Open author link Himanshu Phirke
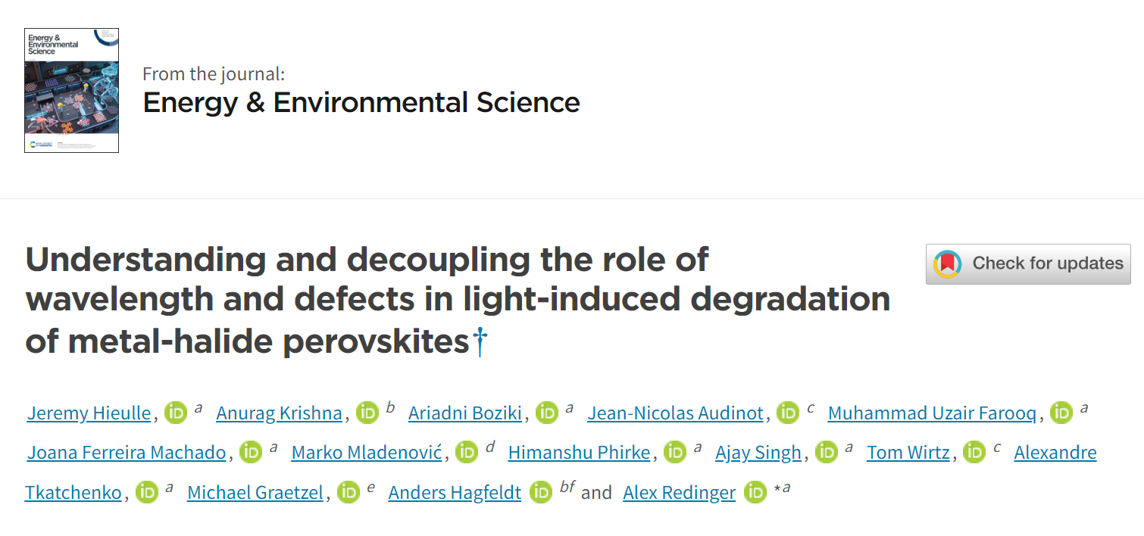 click(579, 453)
